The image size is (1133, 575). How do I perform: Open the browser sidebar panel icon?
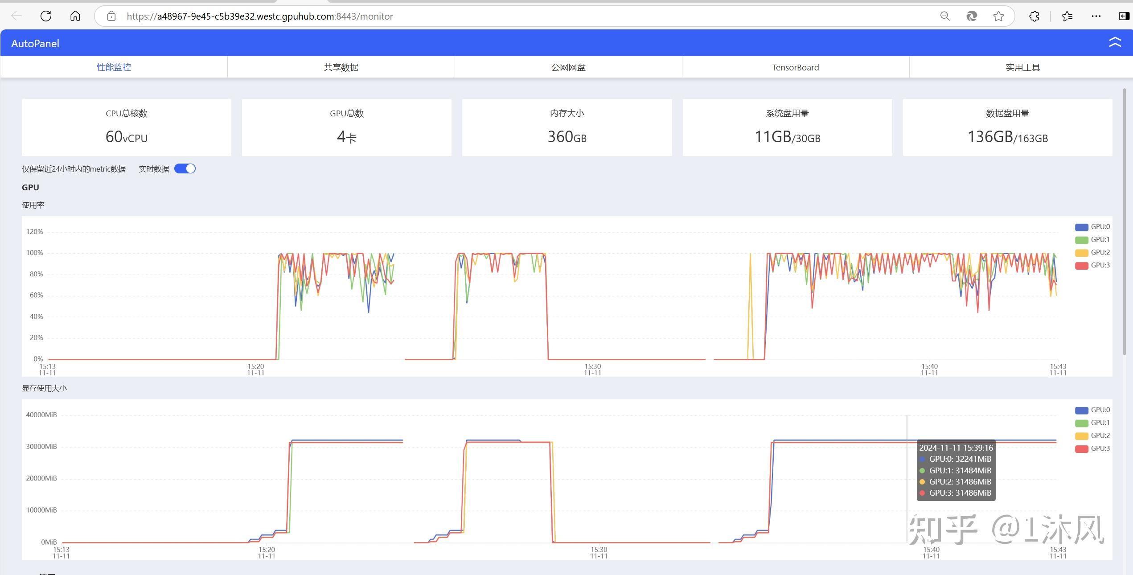[x=1124, y=16]
